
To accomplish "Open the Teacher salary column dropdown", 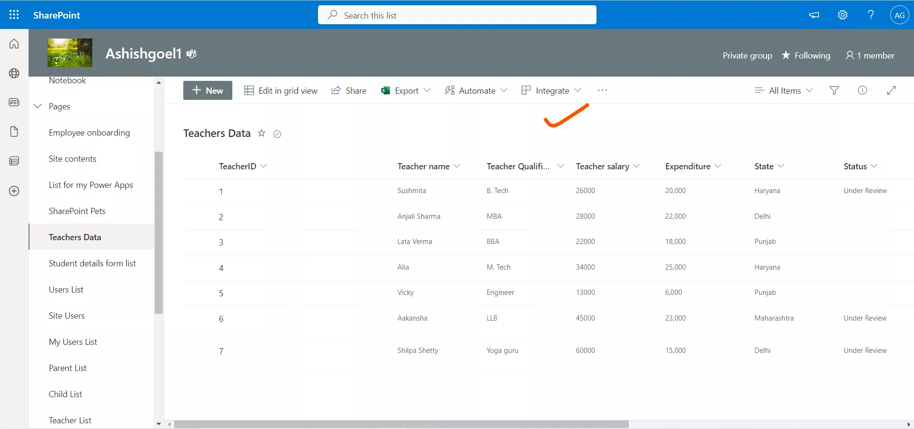I will pyautogui.click(x=637, y=166).
